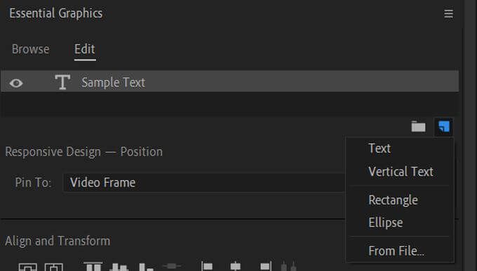Image resolution: width=477 pixels, height=271 pixels.
Task: Choose Vertical Text from the menu
Action: (x=401, y=172)
